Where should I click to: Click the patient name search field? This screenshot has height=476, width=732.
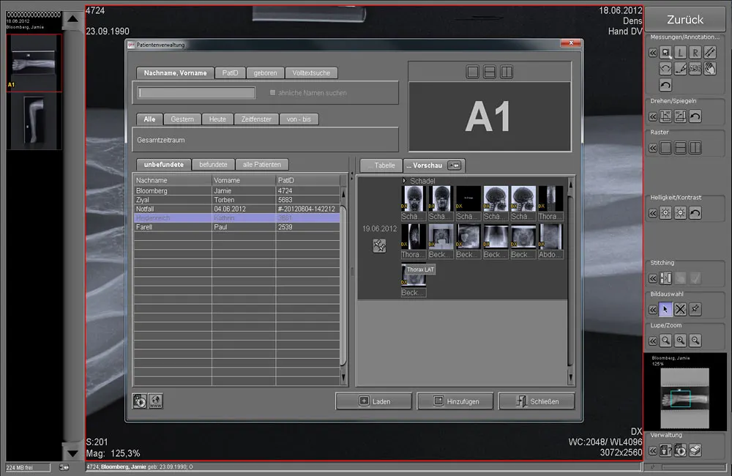point(197,93)
